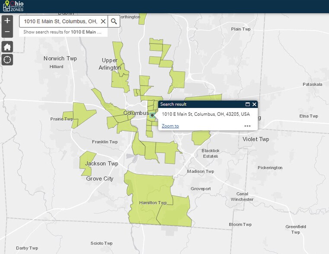Screen dimensions: 329x254
Task: Open the Ohio Opportunity Zones logo
Action: (13, 6)
